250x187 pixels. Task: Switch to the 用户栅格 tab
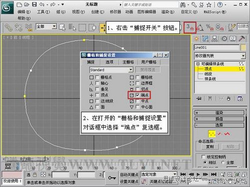click(x=149, y=62)
